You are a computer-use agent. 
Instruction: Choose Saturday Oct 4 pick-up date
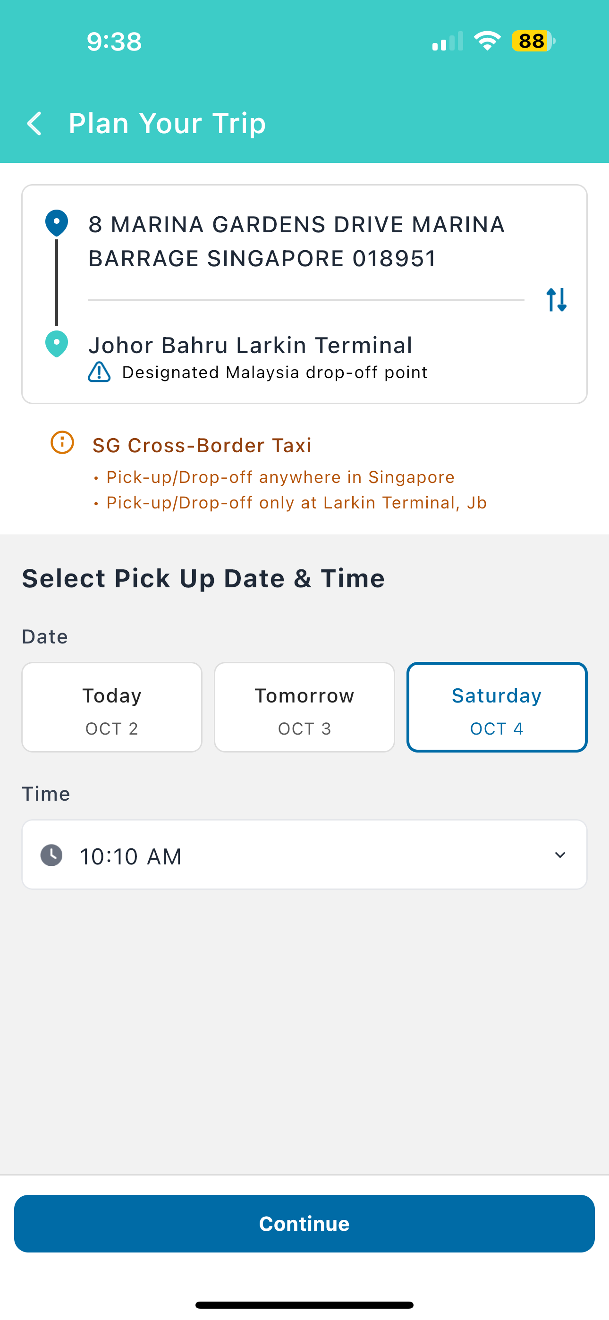coord(497,707)
